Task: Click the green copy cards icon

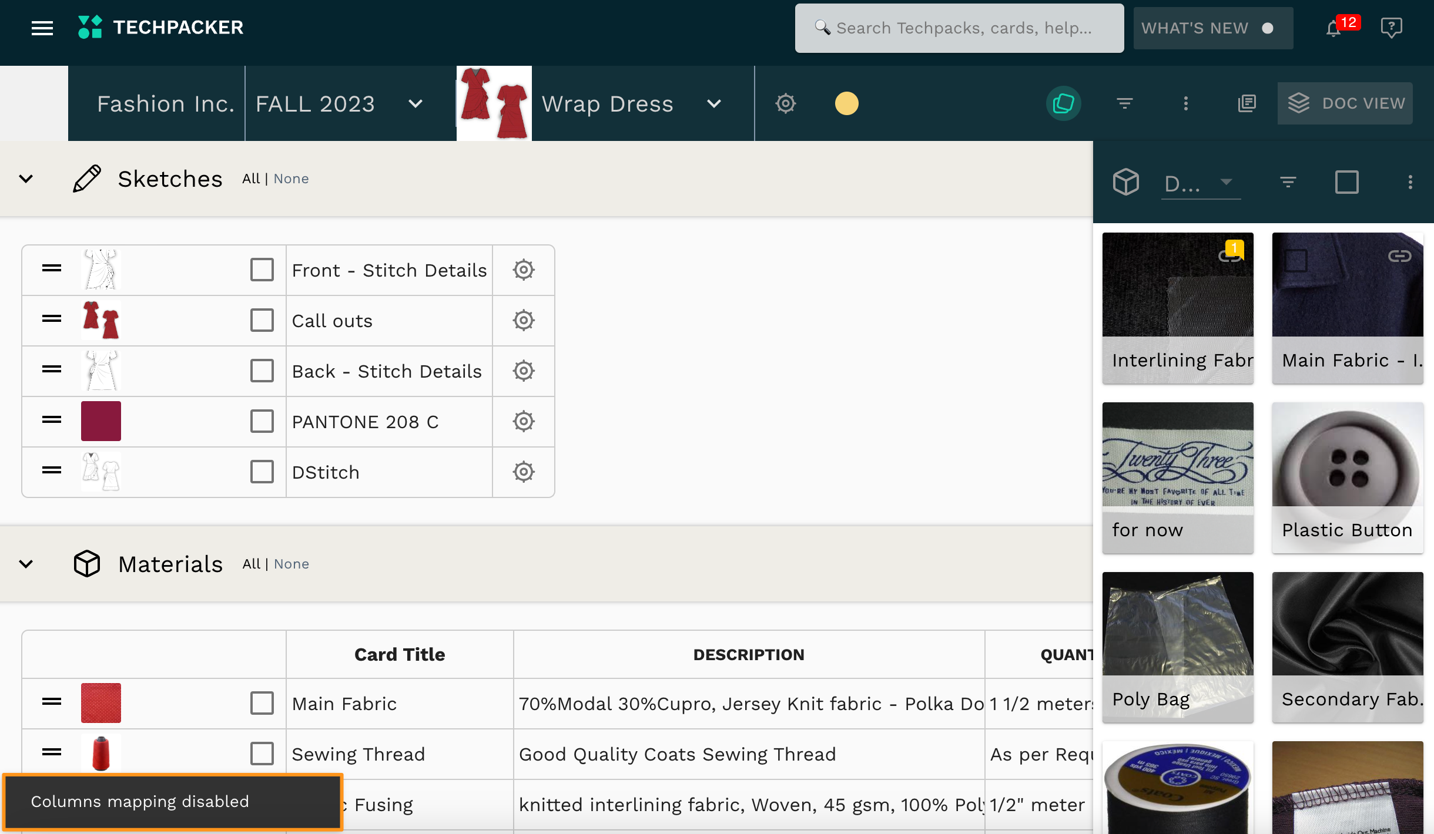Action: pos(1063,103)
